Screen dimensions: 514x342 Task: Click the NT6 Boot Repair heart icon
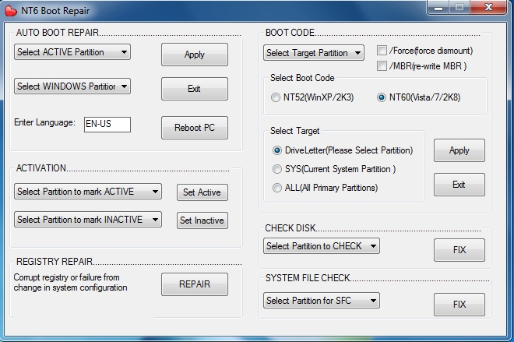pyautogui.click(x=11, y=11)
